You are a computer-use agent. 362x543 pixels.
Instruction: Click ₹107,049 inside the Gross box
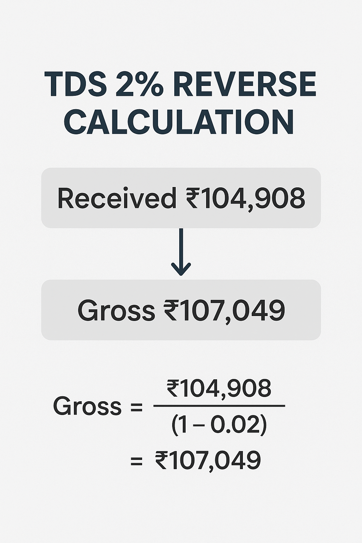(224, 311)
